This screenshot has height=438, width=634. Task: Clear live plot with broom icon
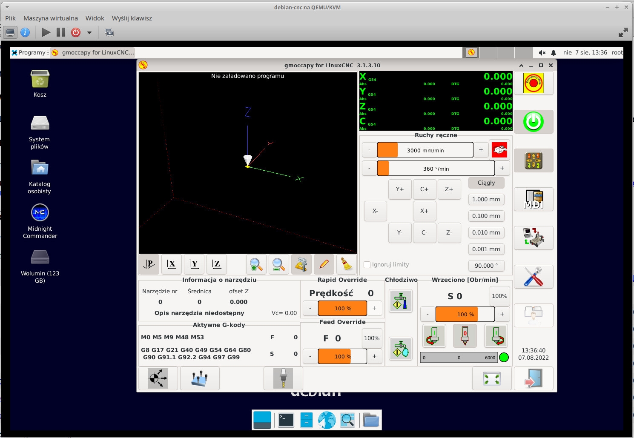click(x=347, y=264)
